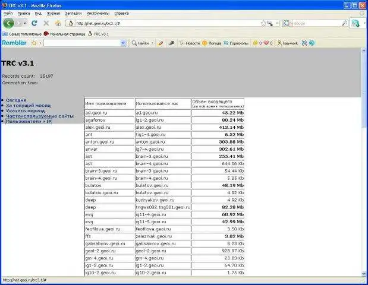Click the Объем входящего column header
The image size is (368, 285).
(x=218, y=103)
